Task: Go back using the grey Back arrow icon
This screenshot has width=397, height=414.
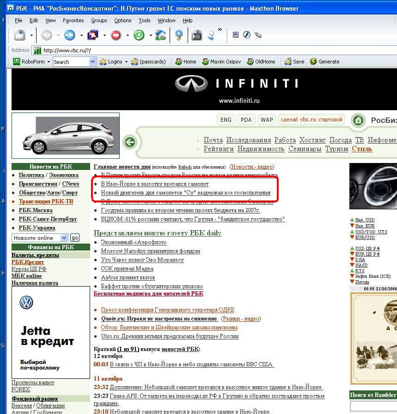Action: pos(47,35)
